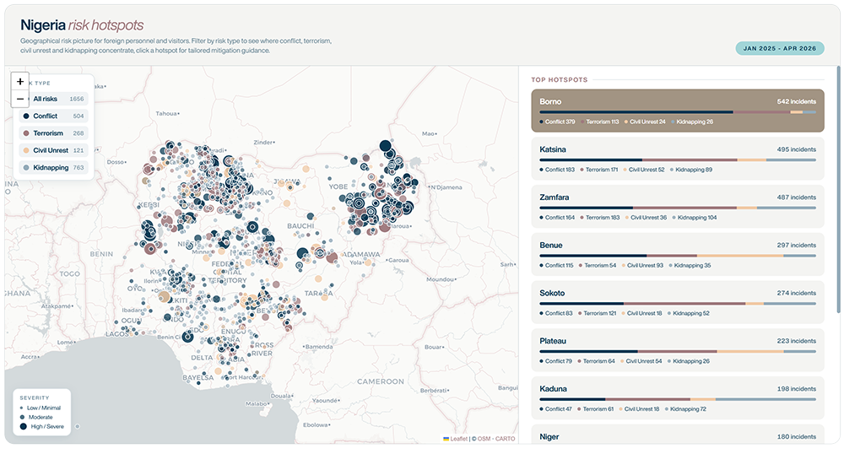Open the Niger hotspot card
This screenshot has height=454, width=844.
click(x=677, y=435)
